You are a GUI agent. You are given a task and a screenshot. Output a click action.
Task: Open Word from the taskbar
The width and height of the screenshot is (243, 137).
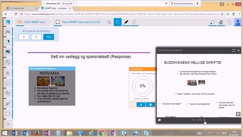point(15,133)
